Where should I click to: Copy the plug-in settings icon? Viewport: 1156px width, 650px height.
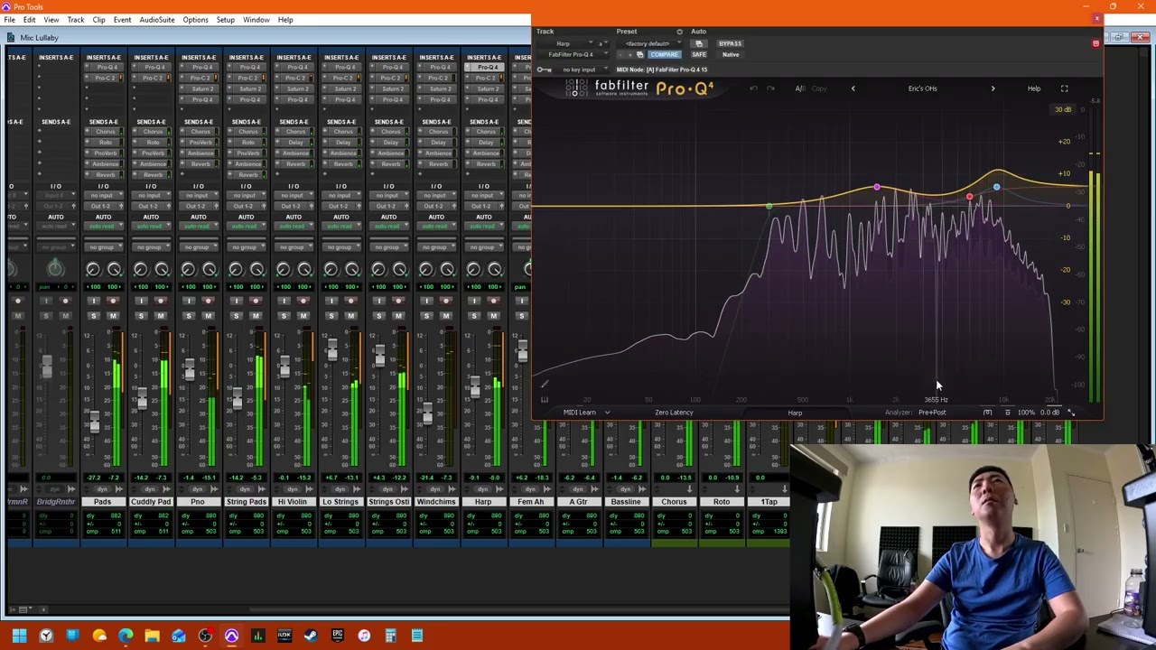click(x=640, y=55)
